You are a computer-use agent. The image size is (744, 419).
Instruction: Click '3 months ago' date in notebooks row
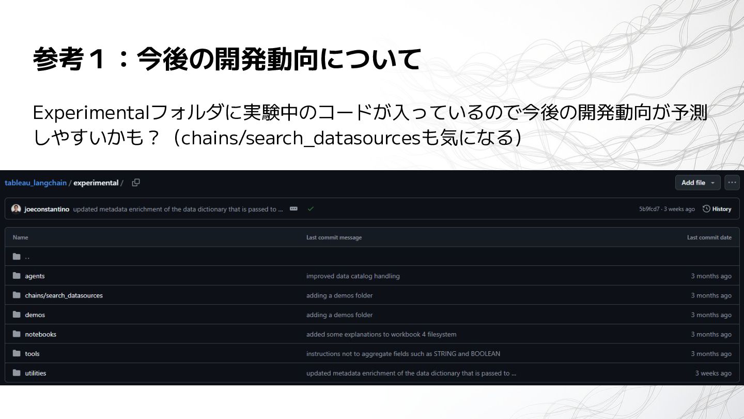click(711, 334)
